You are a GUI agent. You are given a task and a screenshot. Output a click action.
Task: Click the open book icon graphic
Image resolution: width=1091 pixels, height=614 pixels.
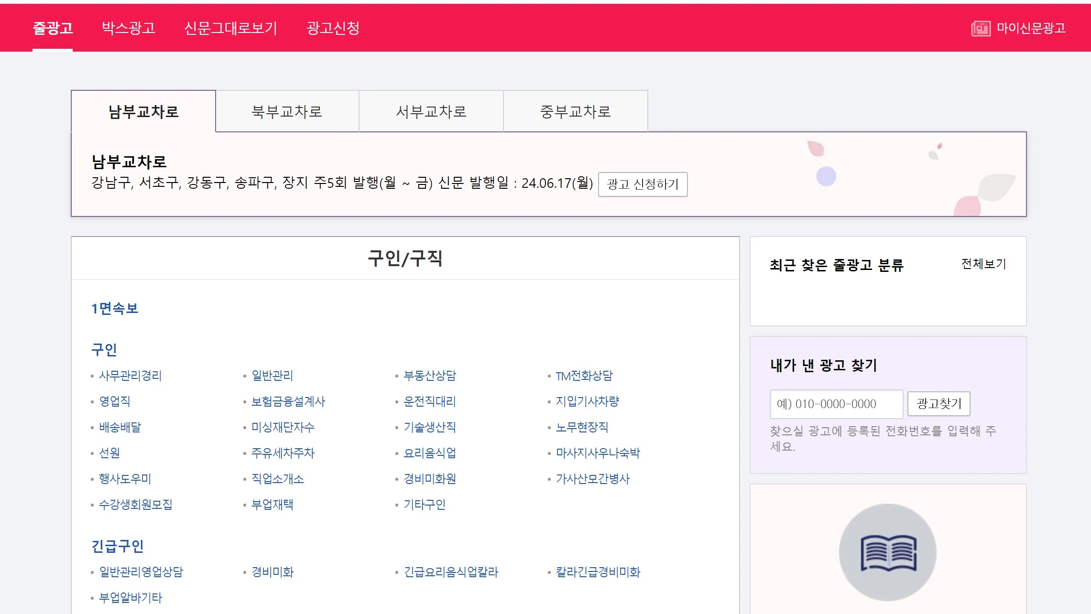point(888,553)
